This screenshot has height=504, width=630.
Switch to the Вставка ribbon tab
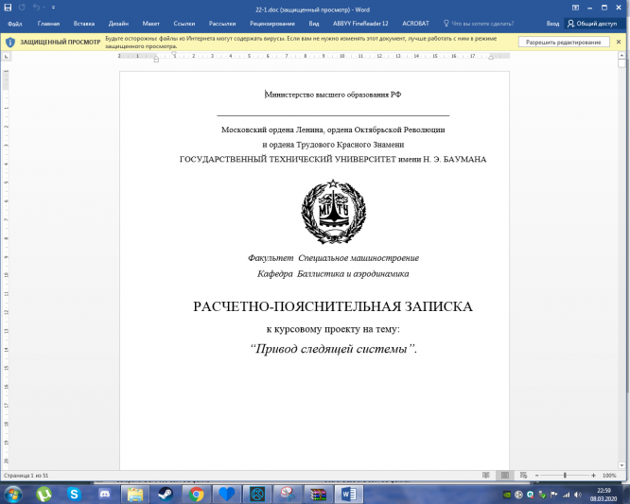[x=84, y=24]
